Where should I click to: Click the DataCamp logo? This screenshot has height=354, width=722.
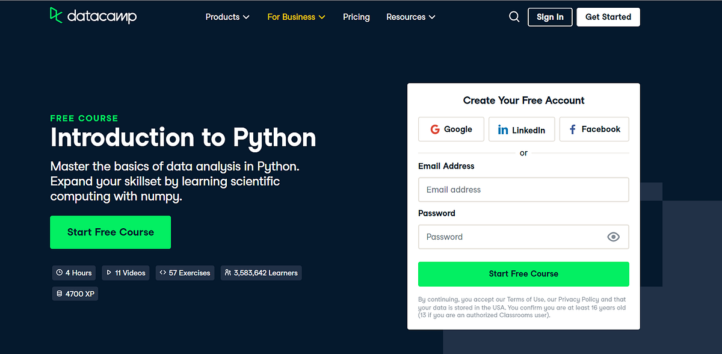93,16
